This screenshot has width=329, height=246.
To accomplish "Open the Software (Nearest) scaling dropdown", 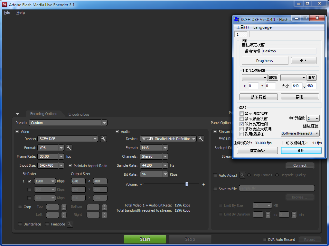I will pyautogui.click(x=316, y=133).
